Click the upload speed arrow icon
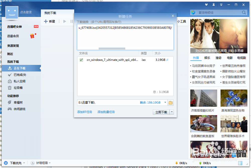The width and height of the screenshot is (251, 168). pos(200,163)
